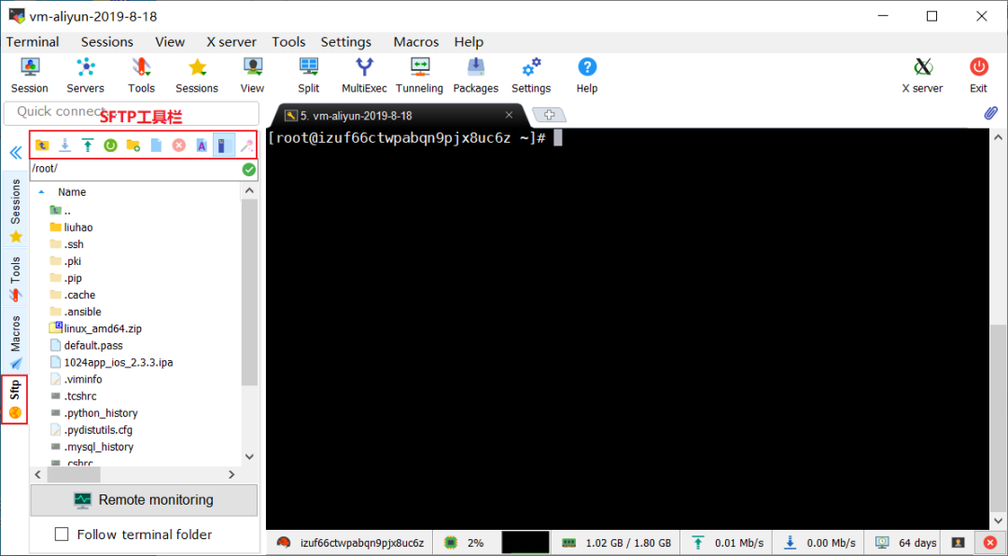Click the View toolbar button
Screen dimensions: 1008x556
coord(253,76)
